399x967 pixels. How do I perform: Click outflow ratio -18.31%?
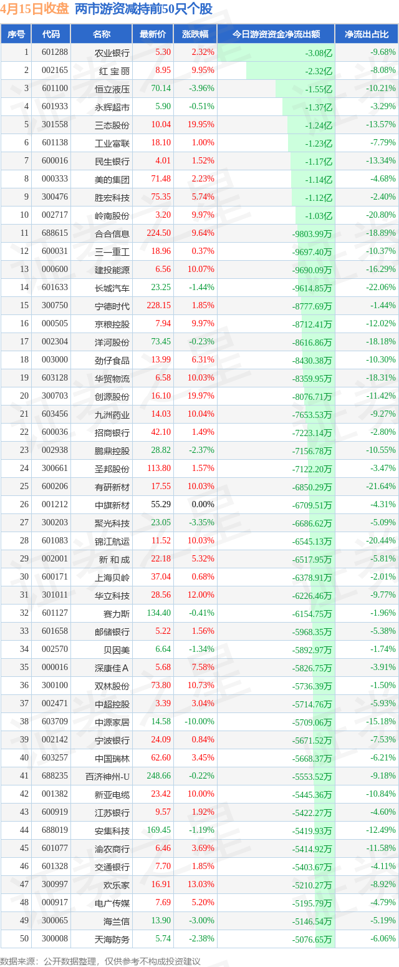[380, 378]
